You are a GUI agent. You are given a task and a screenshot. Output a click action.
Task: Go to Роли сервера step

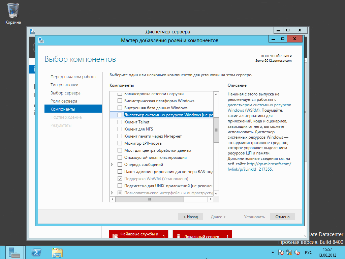[64, 101]
